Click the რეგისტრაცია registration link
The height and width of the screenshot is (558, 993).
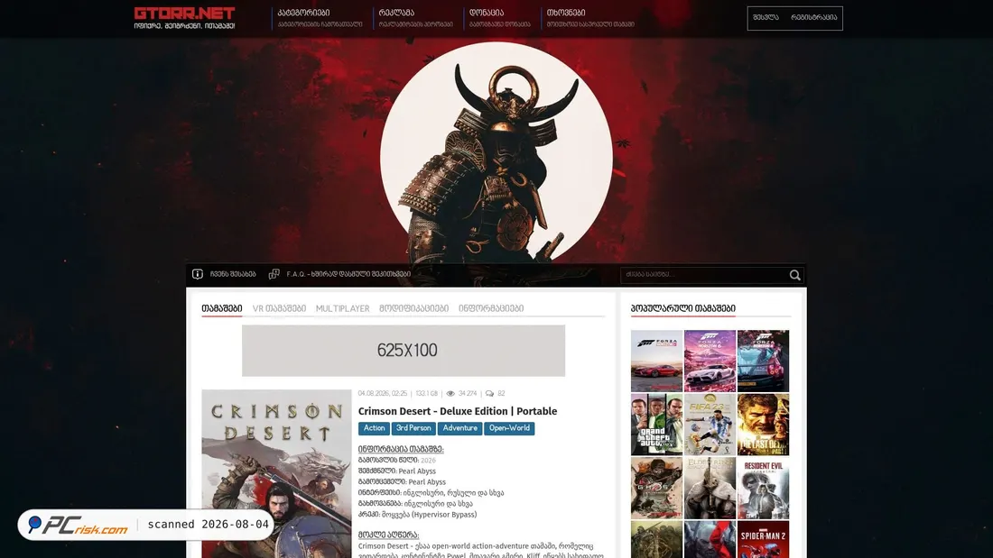[x=813, y=18]
